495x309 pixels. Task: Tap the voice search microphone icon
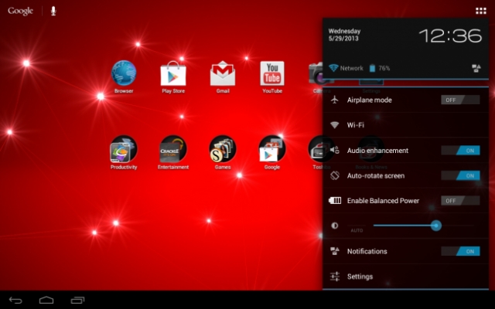(53, 11)
